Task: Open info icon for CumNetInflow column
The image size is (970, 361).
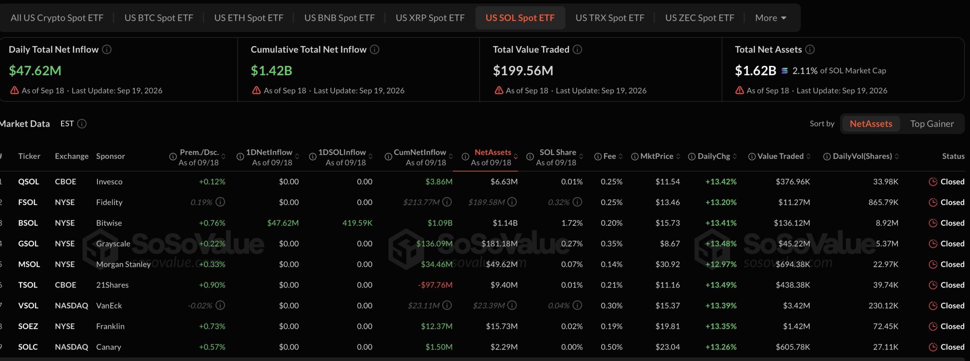Action: [x=388, y=157]
